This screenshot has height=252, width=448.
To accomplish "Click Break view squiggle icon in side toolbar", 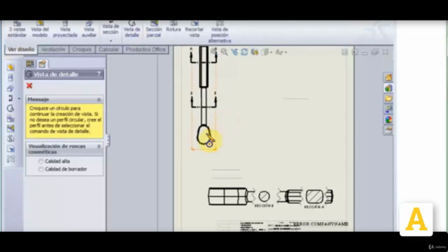I will click(x=10, y=139).
